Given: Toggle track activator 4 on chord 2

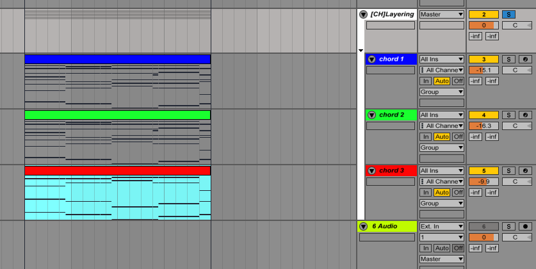Looking at the screenshot, I should [483, 115].
